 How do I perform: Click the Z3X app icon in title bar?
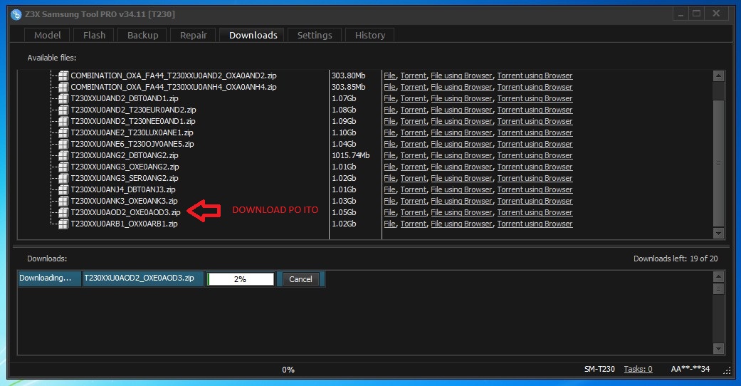16,14
